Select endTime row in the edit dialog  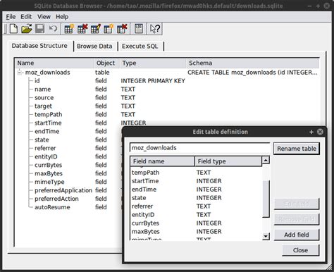(x=196, y=190)
